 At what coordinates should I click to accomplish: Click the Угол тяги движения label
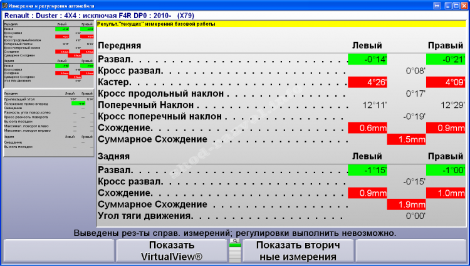coord(145,216)
